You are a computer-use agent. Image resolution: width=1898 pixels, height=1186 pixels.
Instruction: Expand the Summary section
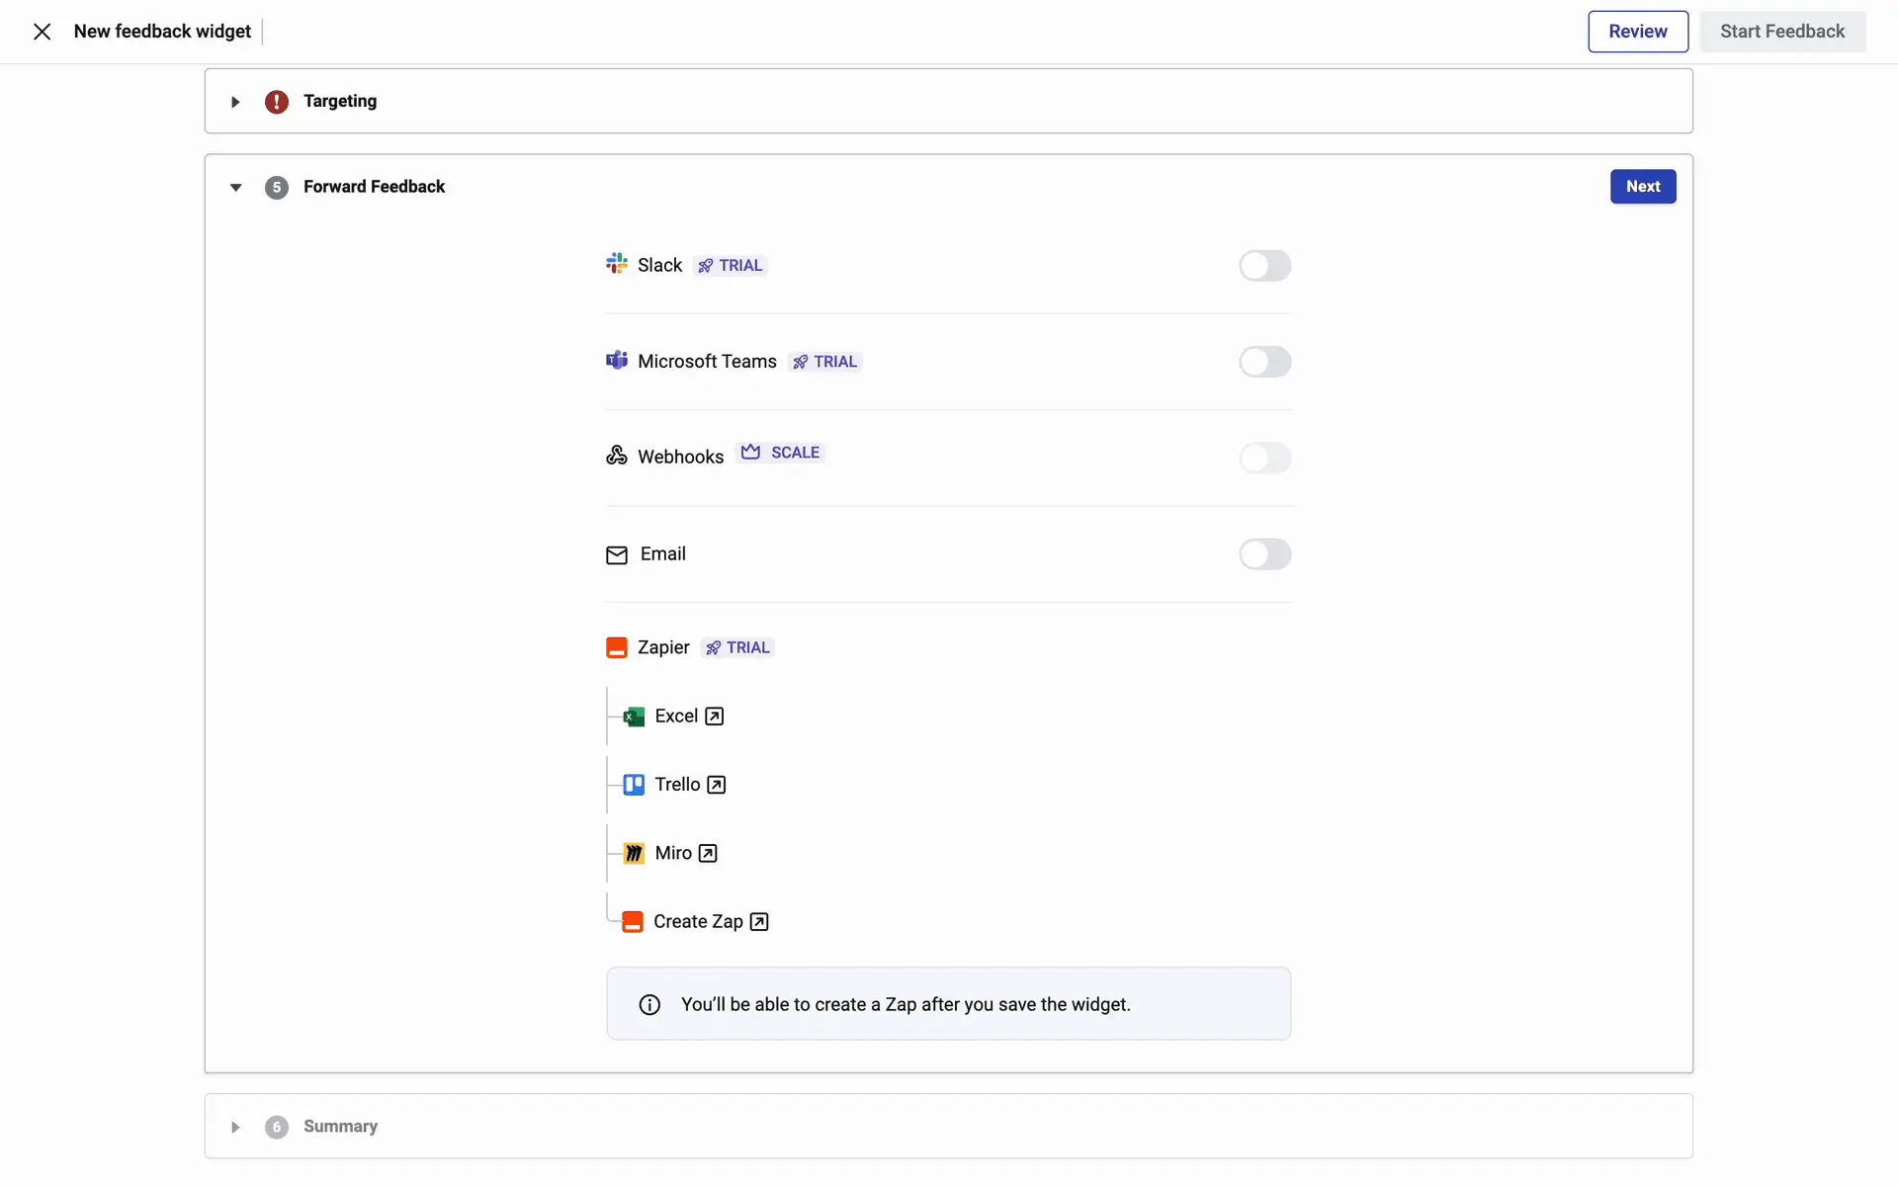point(235,1128)
